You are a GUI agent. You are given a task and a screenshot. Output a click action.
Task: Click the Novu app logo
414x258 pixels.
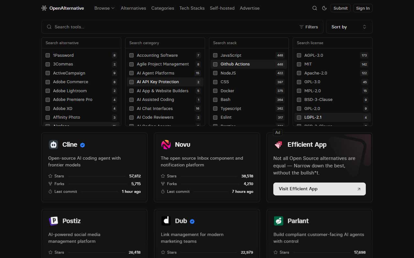[166, 144]
